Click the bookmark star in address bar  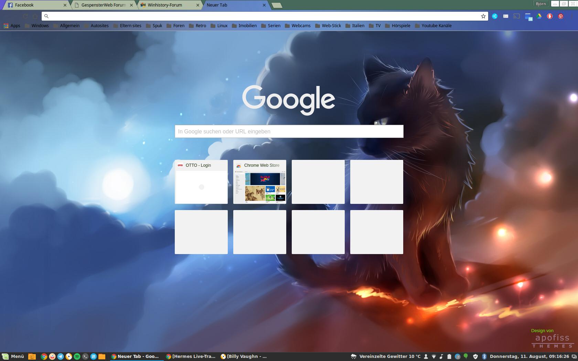tap(483, 16)
